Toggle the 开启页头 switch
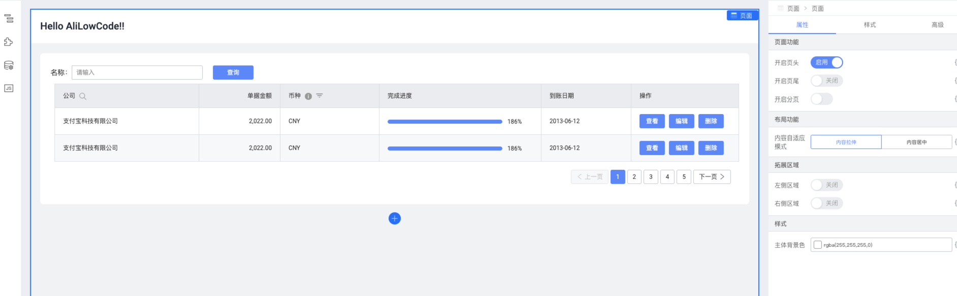 click(x=827, y=62)
